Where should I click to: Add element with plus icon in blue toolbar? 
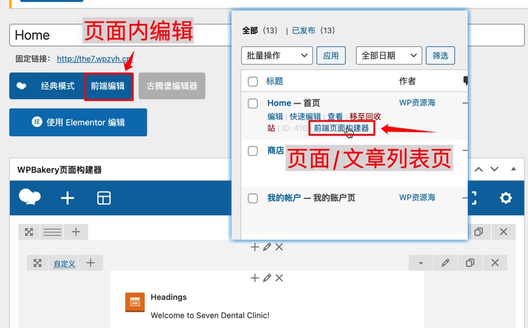click(x=67, y=198)
